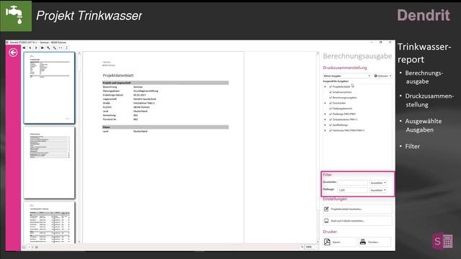Open the Optionen gear dropdown
This screenshot has height=259, width=461.
click(382, 76)
